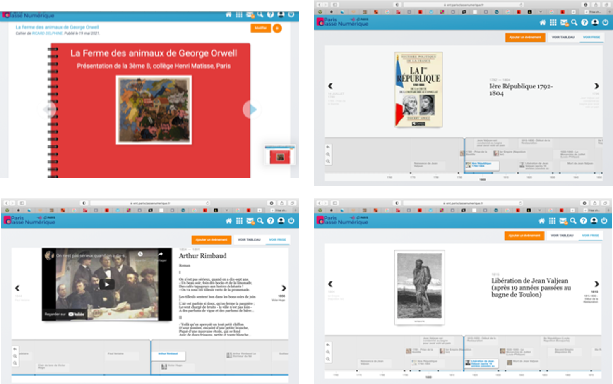Play the embedded YouTube video on Rimbaud slide
Viewport: 613px width, 384px height.
(x=107, y=284)
